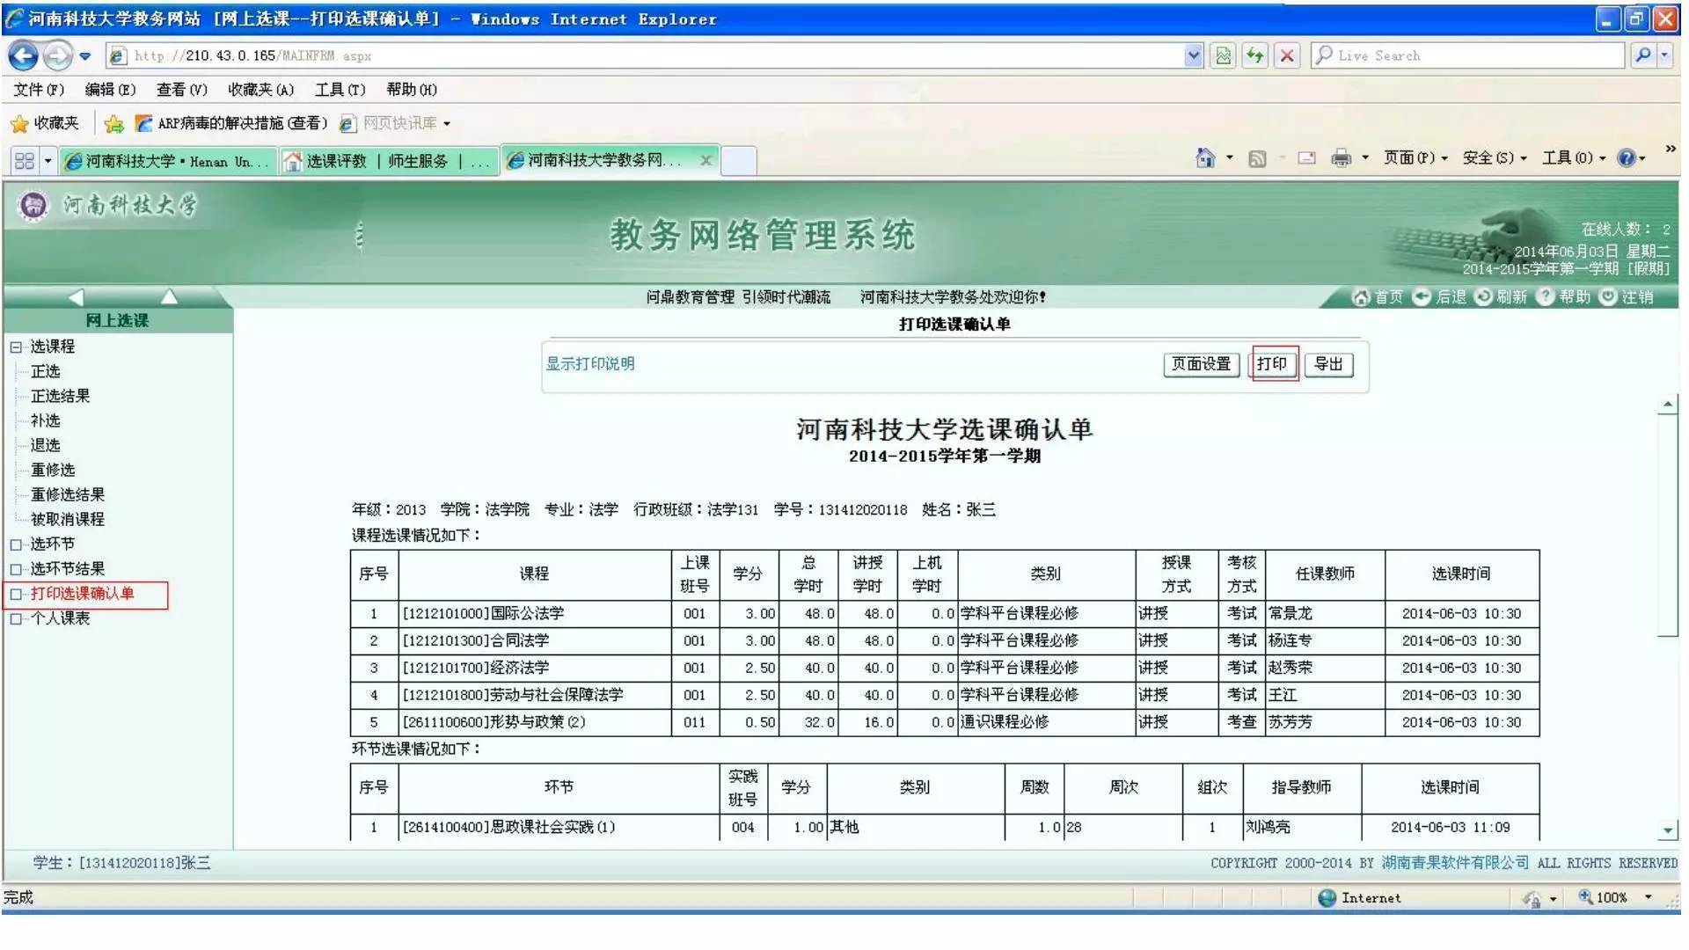Viewport: 1689px width, 950px height.
Task: Log out using the 注销 icon
Action: coord(1608,297)
